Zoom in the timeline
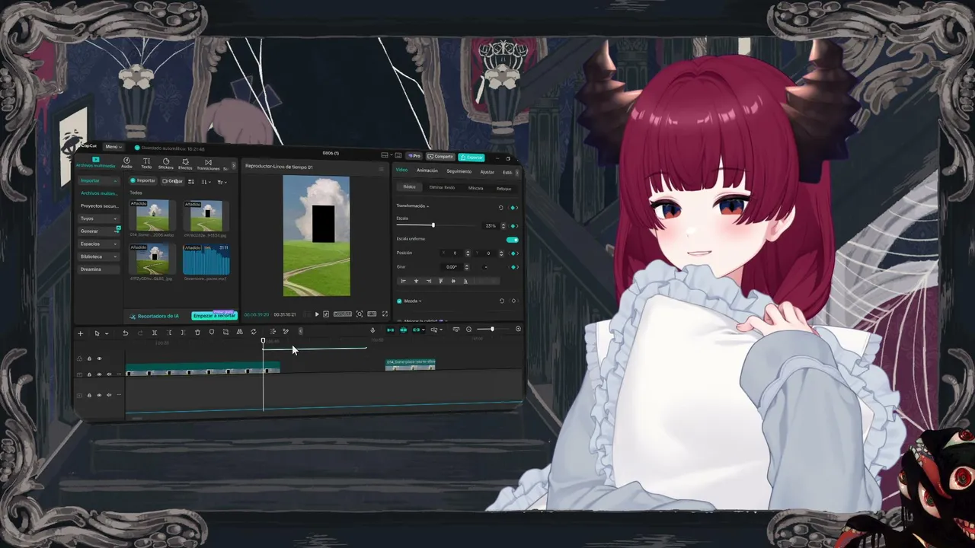This screenshot has height=548, width=975. (518, 329)
